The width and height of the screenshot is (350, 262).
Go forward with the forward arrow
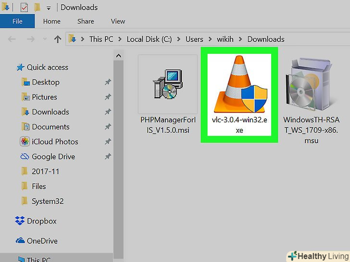pos(31,39)
